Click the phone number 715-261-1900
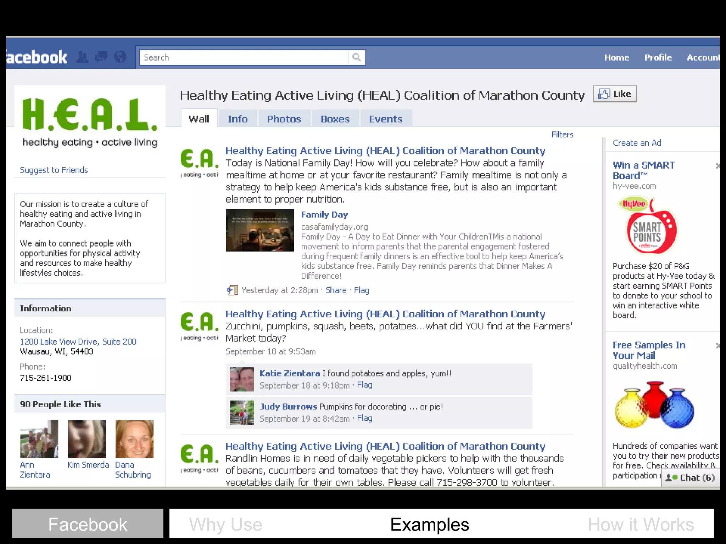 click(46, 378)
